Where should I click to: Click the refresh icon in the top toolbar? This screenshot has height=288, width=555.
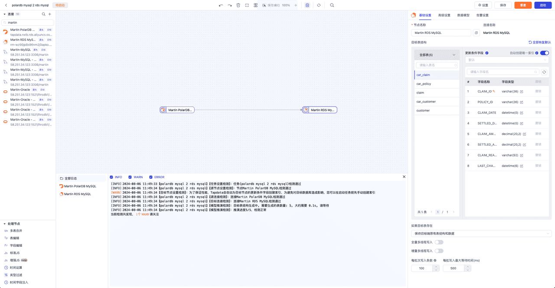click(x=320, y=5)
